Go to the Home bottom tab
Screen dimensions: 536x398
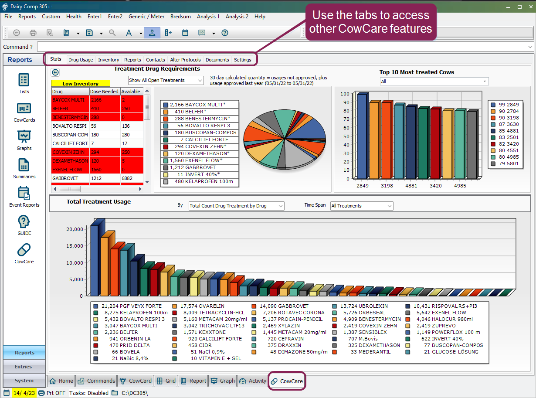click(x=61, y=381)
